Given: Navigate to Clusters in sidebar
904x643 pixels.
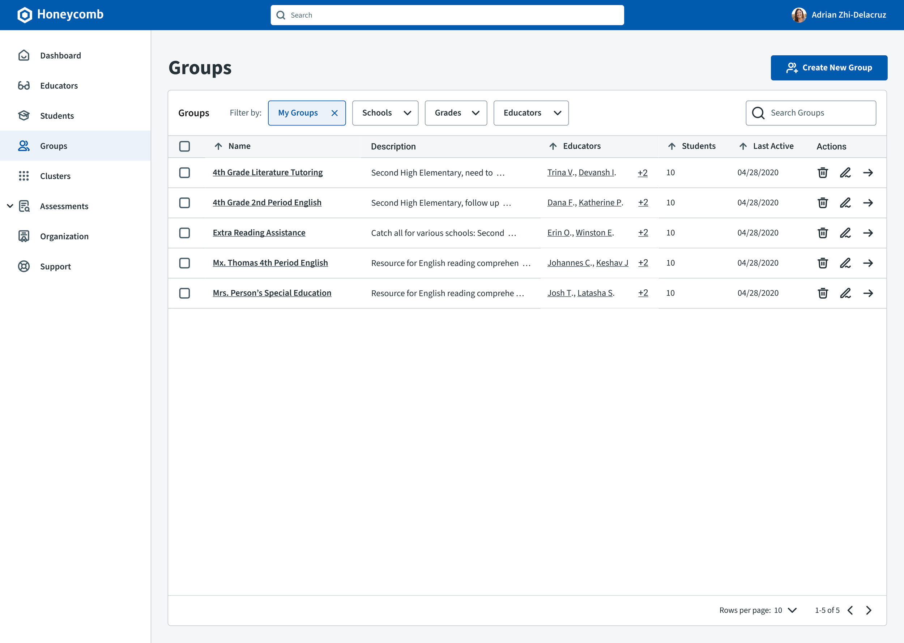Looking at the screenshot, I should click(55, 176).
